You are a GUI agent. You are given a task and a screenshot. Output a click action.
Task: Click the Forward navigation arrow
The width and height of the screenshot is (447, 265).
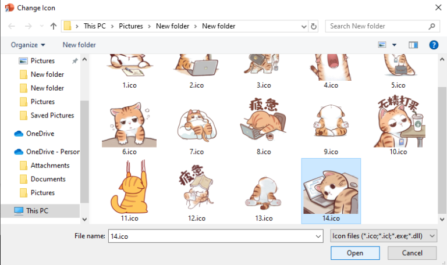click(x=28, y=26)
